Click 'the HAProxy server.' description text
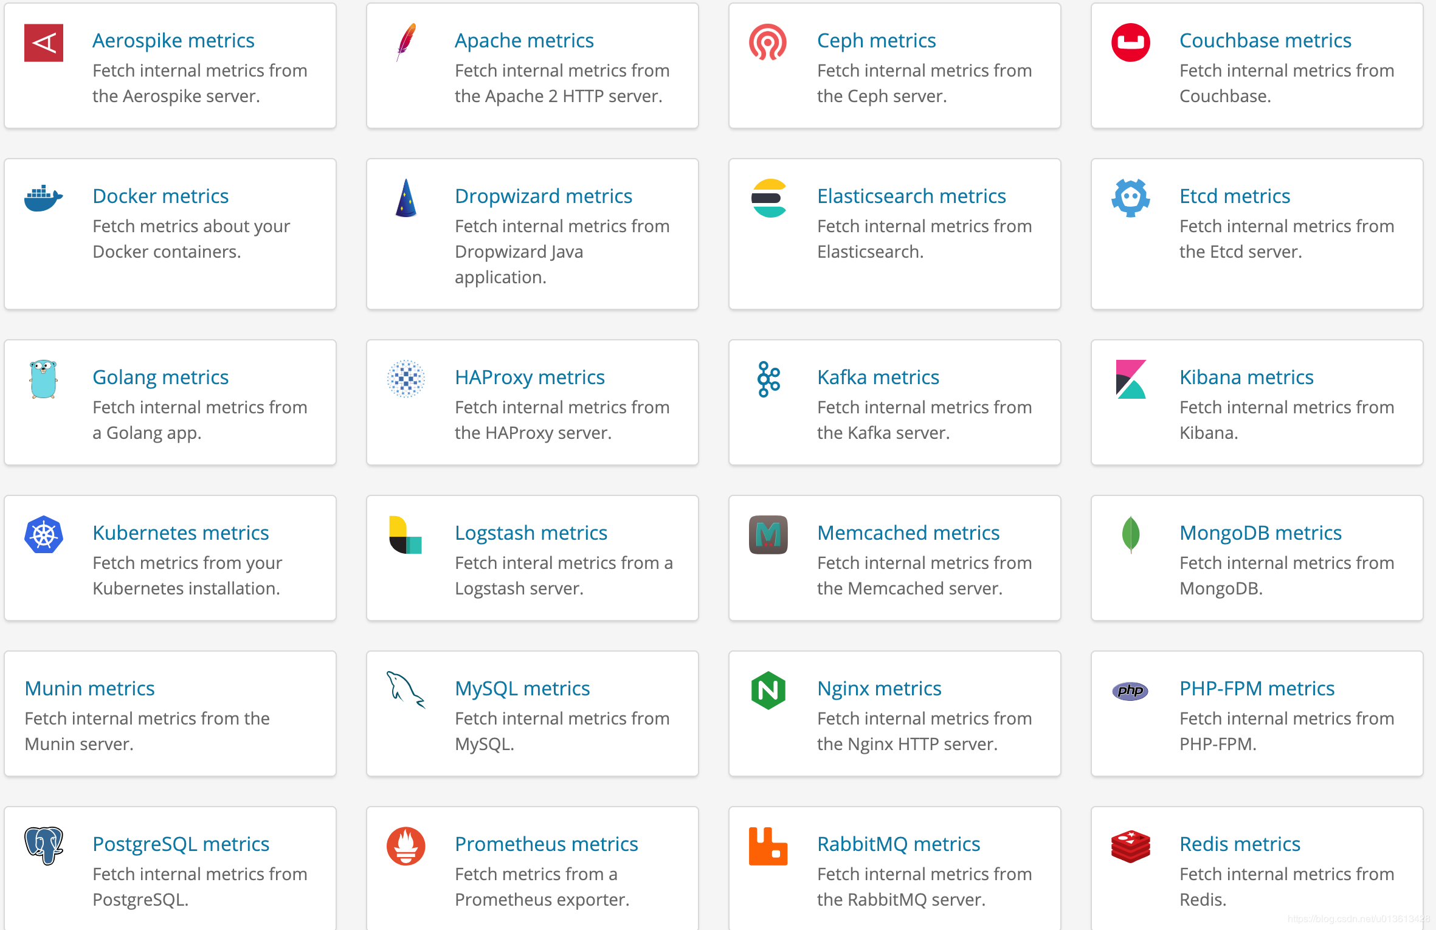 pos(533,433)
